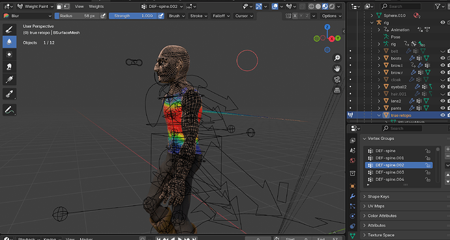Open the Weights menu
The height and width of the screenshot is (240, 450).
click(x=96, y=7)
